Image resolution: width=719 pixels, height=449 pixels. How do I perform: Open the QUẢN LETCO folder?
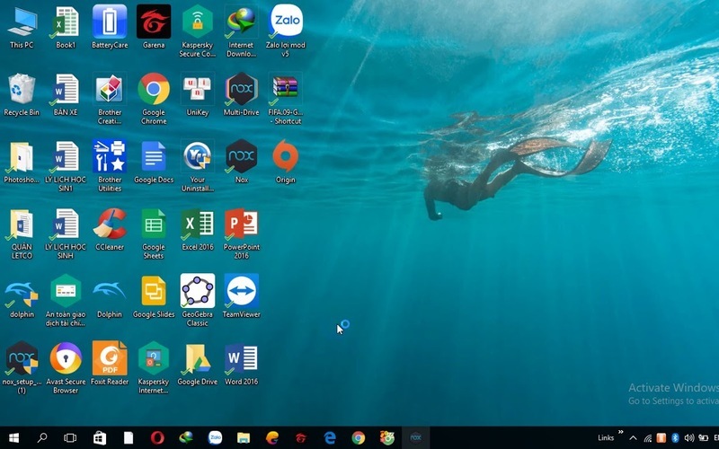(22, 233)
